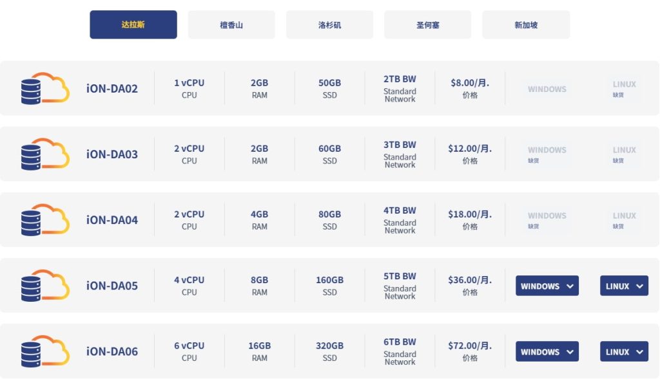Click the cloud server icon for iON-DA06
Viewport: 660px width, 379px height.
click(44, 351)
